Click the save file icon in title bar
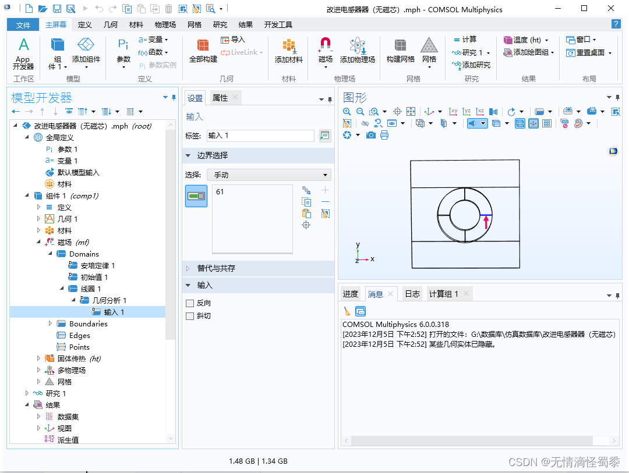629x473 pixels. pyautogui.click(x=57, y=8)
